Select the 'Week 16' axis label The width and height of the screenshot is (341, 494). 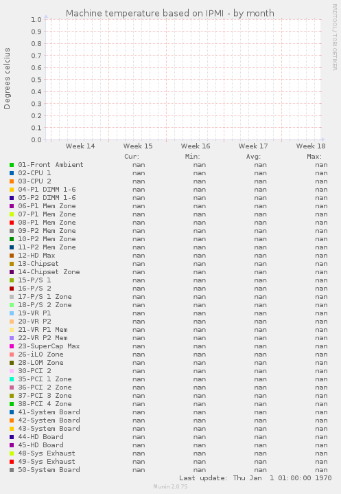[x=196, y=146]
